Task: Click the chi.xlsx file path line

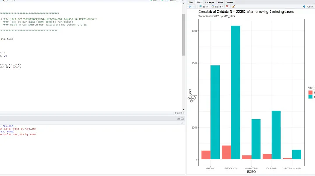Action: point(49,19)
